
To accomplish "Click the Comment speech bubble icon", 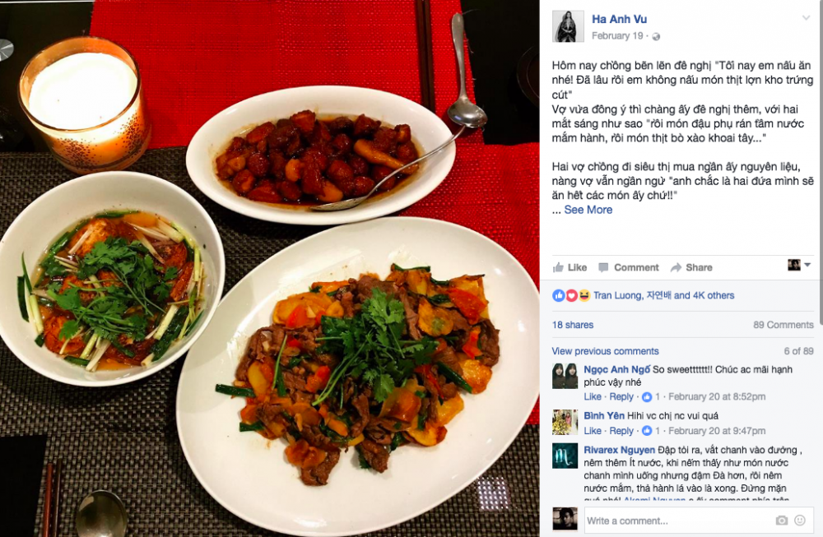I will (603, 267).
